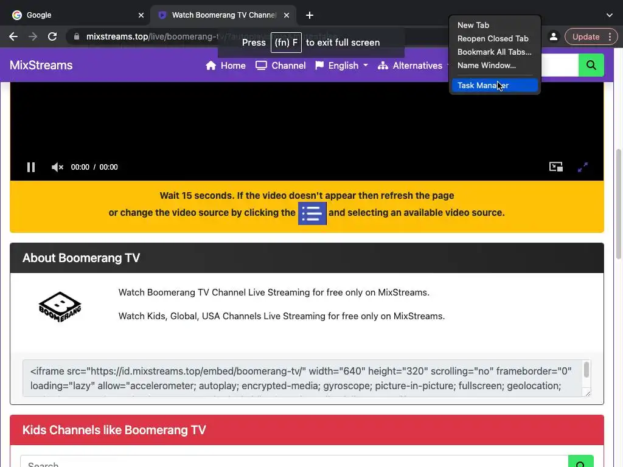The height and width of the screenshot is (467, 623).
Task: Click the Update button
Action: pos(586,36)
